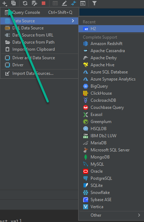The image size is (144, 222).
Task: Choose Snowflake data source
Action: coord(111,193)
